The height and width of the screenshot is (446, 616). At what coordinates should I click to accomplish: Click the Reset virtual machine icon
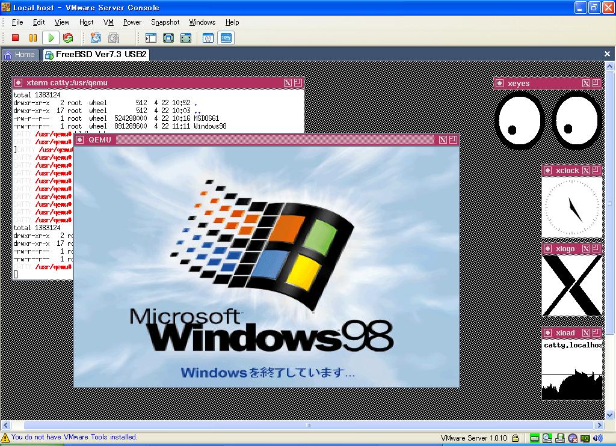point(68,38)
